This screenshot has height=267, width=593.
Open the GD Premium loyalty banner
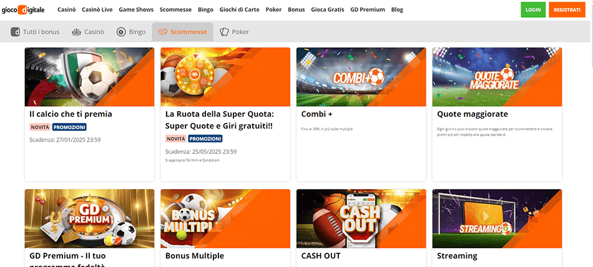(x=90, y=218)
